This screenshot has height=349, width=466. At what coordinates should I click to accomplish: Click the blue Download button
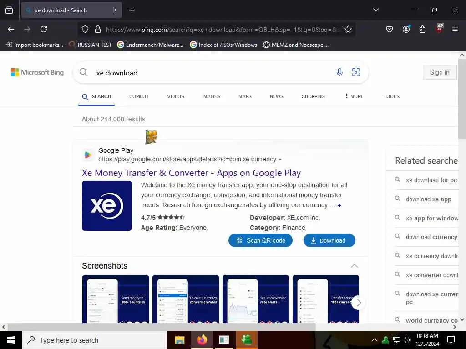(x=329, y=240)
